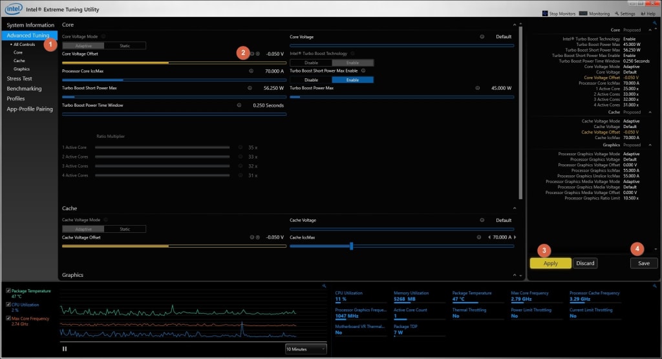Click the info icon beside Core Voltage Offset
This screenshot has height=359, width=662.
click(x=252, y=54)
